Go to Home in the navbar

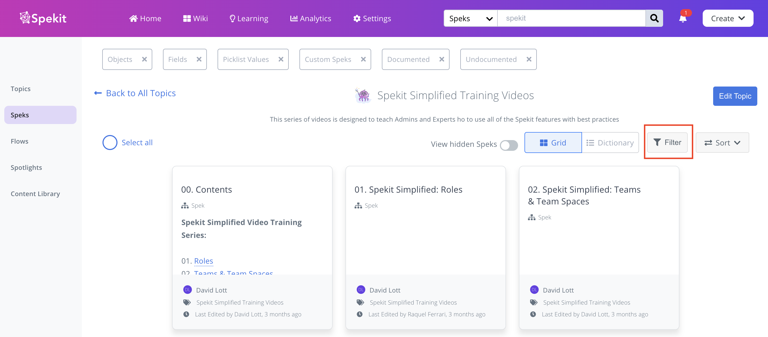pyautogui.click(x=145, y=18)
